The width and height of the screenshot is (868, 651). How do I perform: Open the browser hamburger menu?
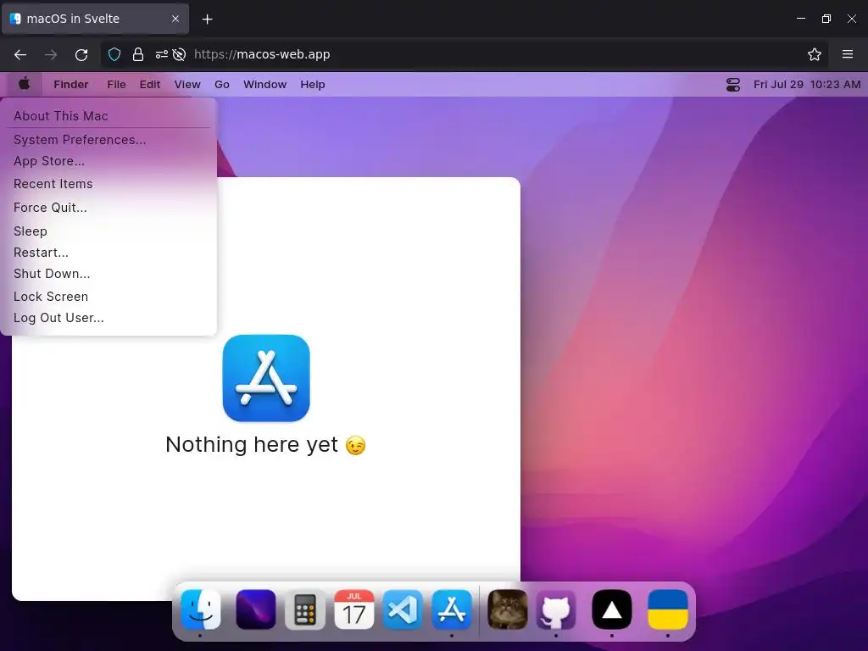pyautogui.click(x=848, y=54)
